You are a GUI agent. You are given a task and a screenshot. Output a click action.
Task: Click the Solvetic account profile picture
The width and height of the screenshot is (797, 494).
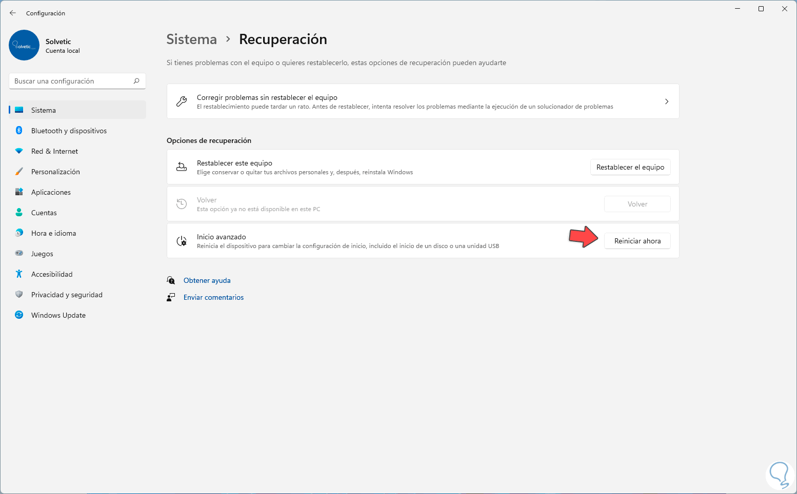[24, 45]
